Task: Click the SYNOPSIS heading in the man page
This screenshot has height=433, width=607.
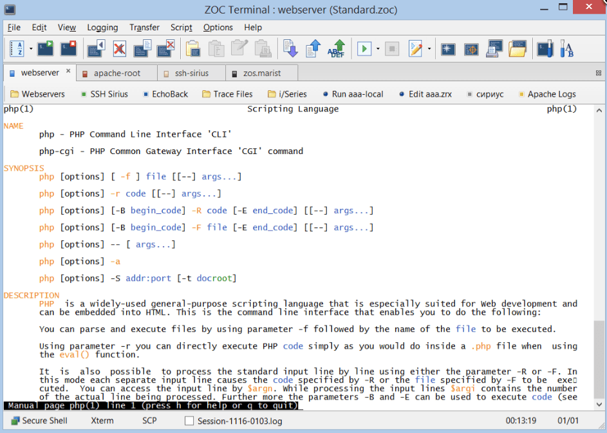Action: tap(24, 168)
